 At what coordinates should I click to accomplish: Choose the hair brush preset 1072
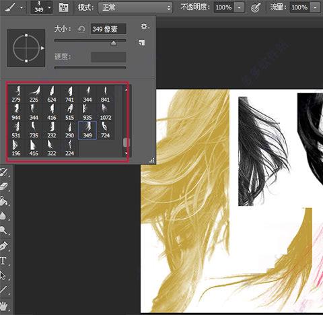click(106, 112)
